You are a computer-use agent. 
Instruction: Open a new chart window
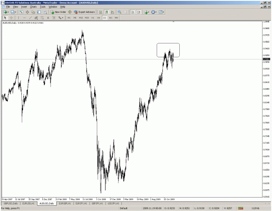(x=5, y=12)
